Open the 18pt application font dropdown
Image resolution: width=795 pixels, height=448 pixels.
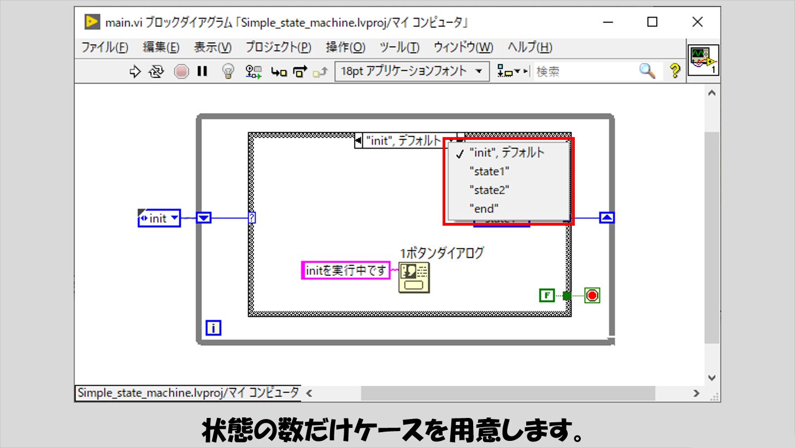[x=412, y=71]
